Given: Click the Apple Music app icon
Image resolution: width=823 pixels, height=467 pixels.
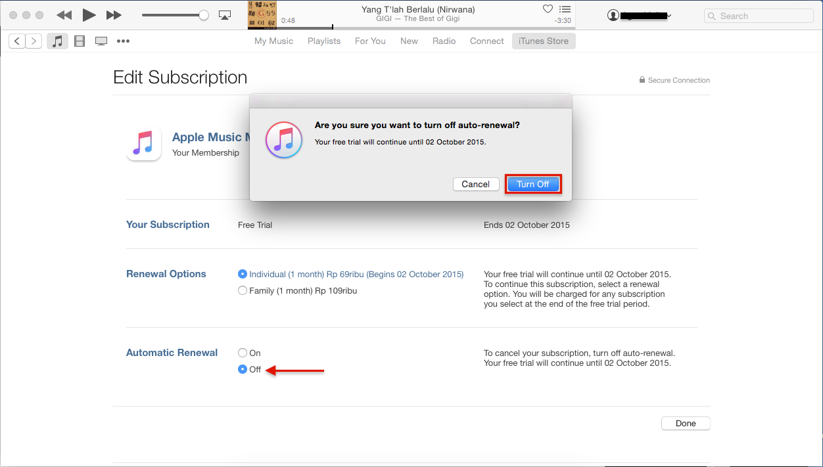Looking at the screenshot, I should [x=143, y=143].
